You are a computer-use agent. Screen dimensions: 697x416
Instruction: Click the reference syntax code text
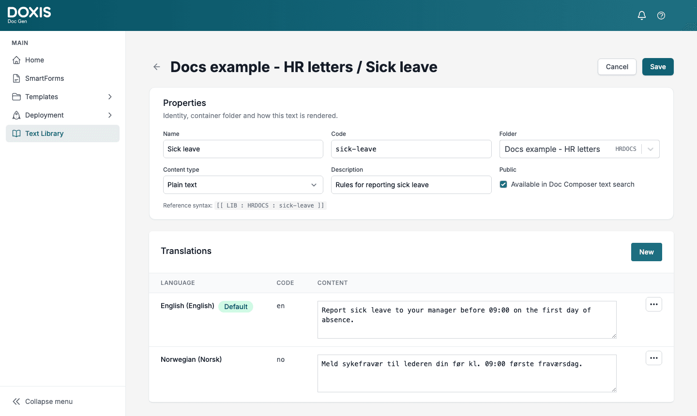[271, 206]
